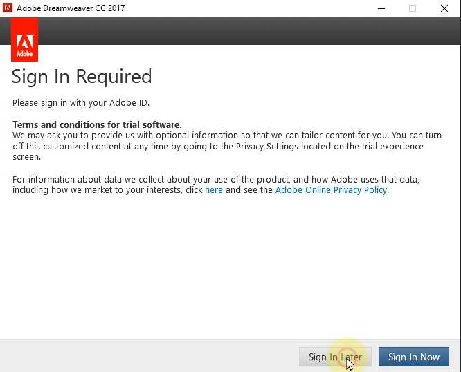Click the blank white area below the privacy text
This screenshot has height=372, width=461.
tap(228, 270)
